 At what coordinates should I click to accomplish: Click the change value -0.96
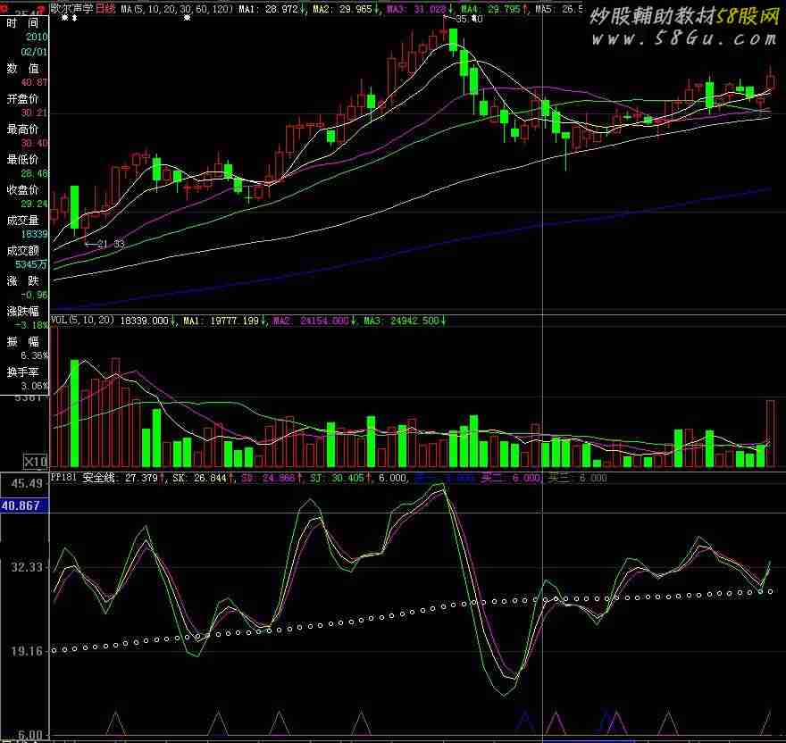pos(34,295)
